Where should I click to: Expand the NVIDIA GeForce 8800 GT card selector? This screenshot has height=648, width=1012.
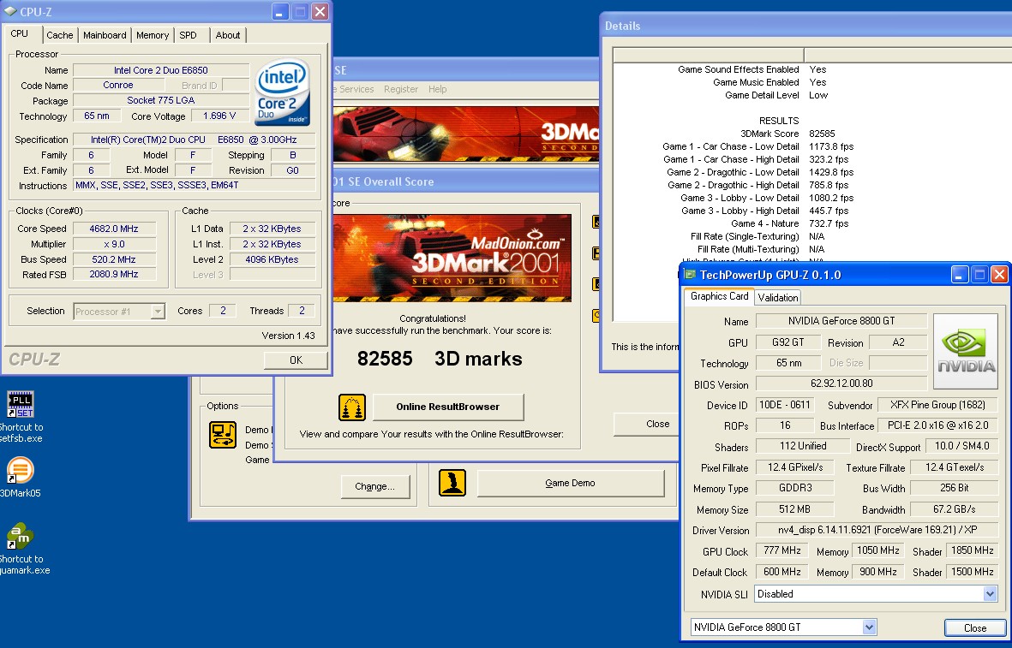click(870, 627)
